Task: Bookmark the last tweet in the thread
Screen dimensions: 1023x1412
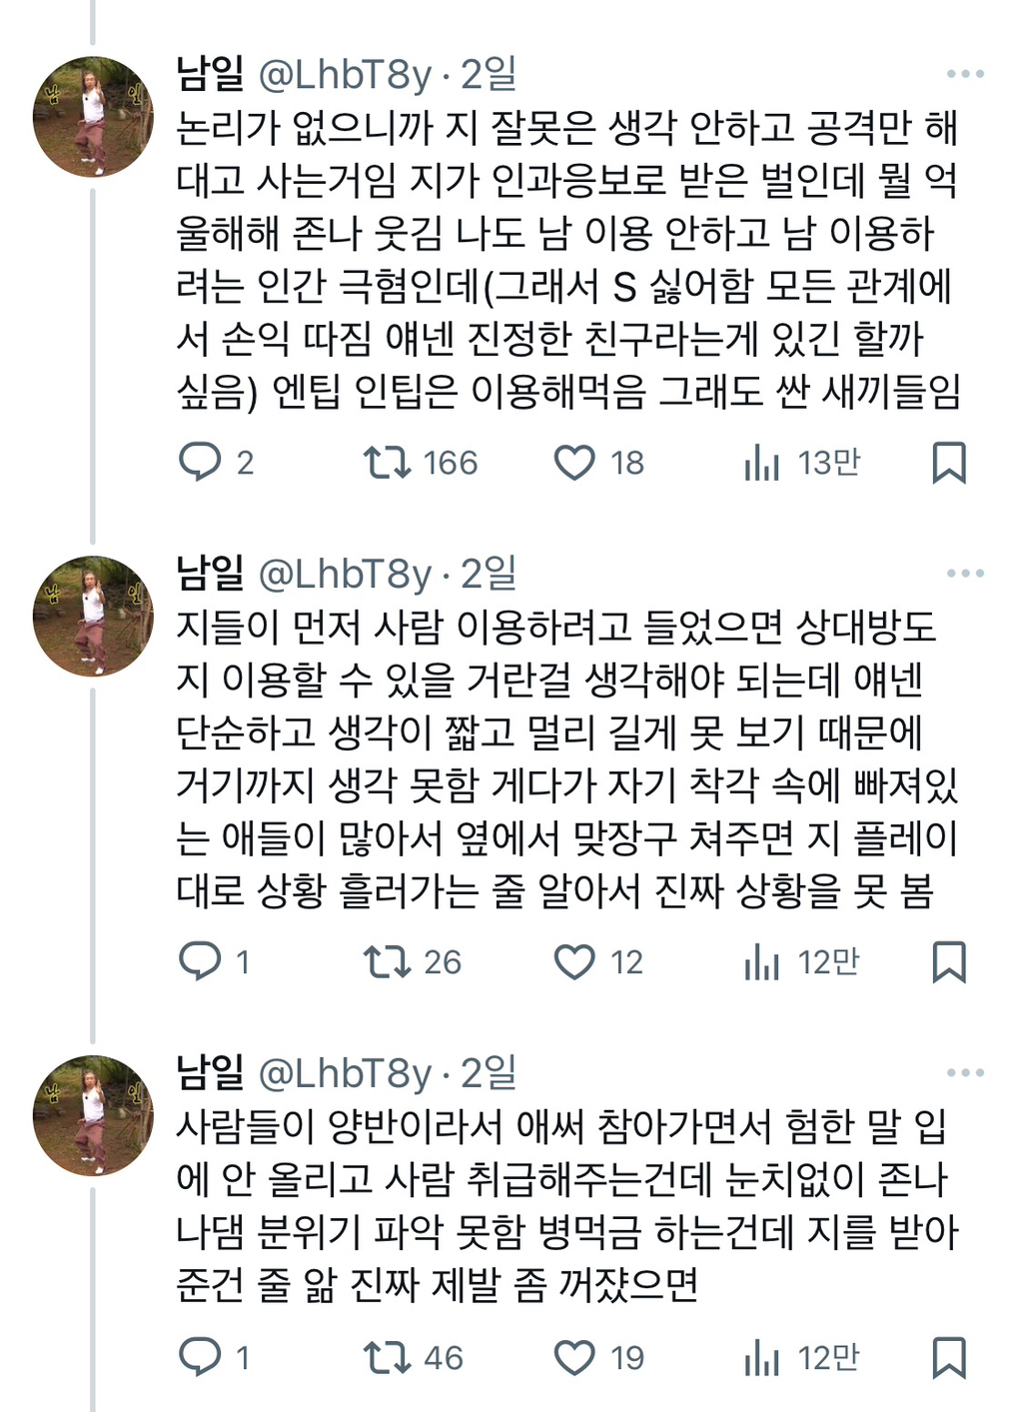Action: [948, 1357]
